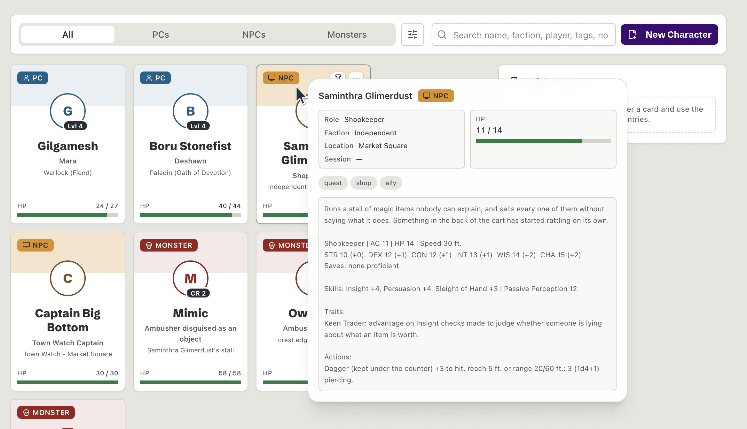Click 'Warlock (Fiend)' class text

pyautogui.click(x=68, y=173)
